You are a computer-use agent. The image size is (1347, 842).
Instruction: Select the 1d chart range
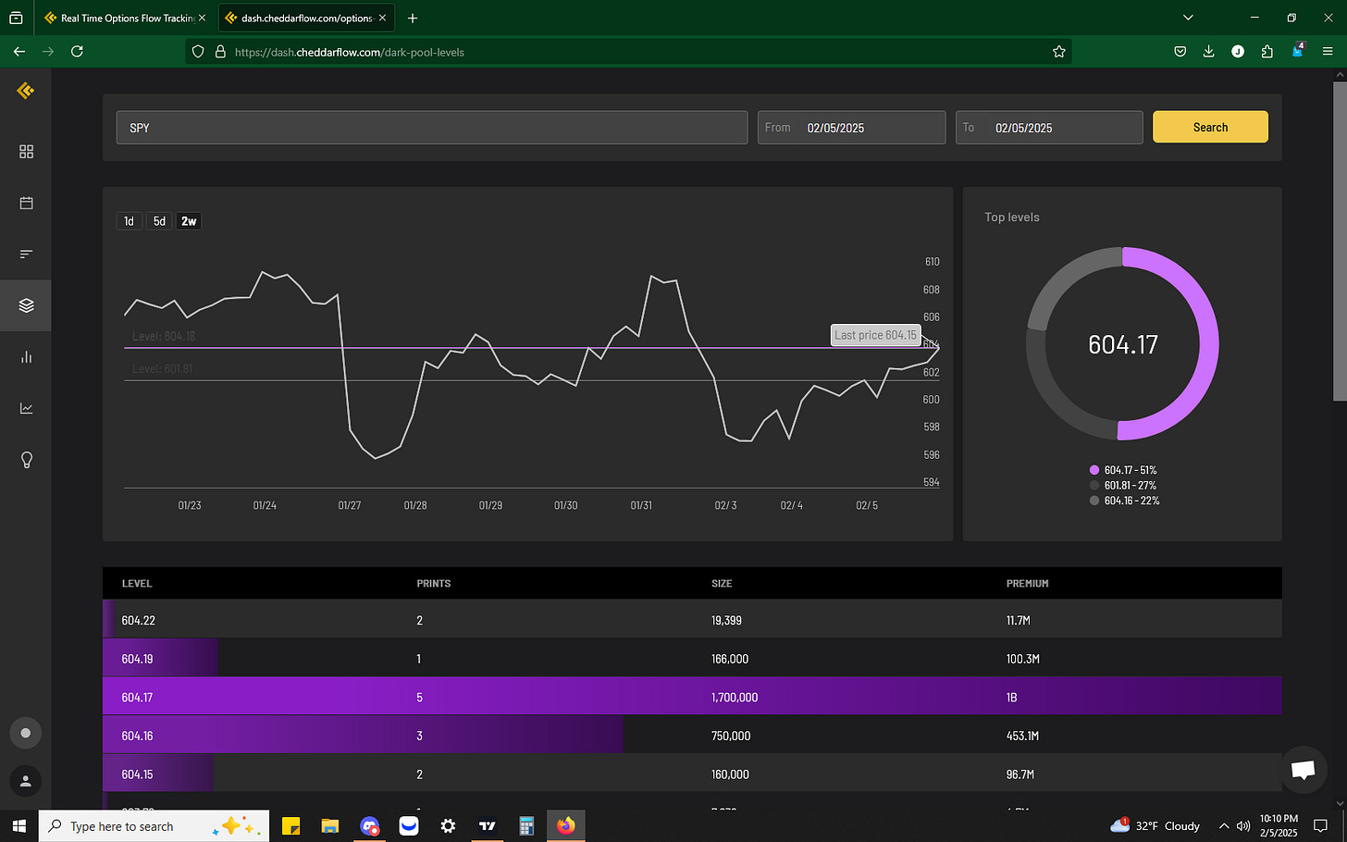point(129,221)
